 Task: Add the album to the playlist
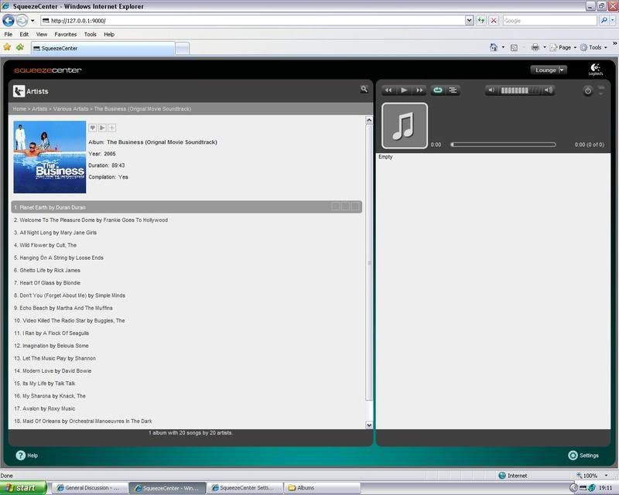(x=112, y=128)
